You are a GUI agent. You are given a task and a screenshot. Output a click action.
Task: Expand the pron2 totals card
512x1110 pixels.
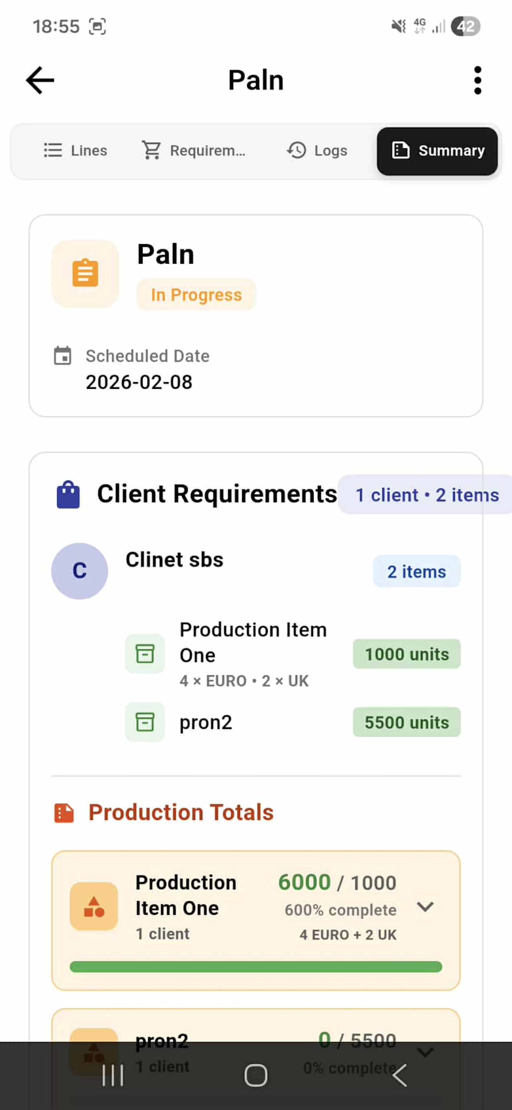click(x=425, y=1052)
